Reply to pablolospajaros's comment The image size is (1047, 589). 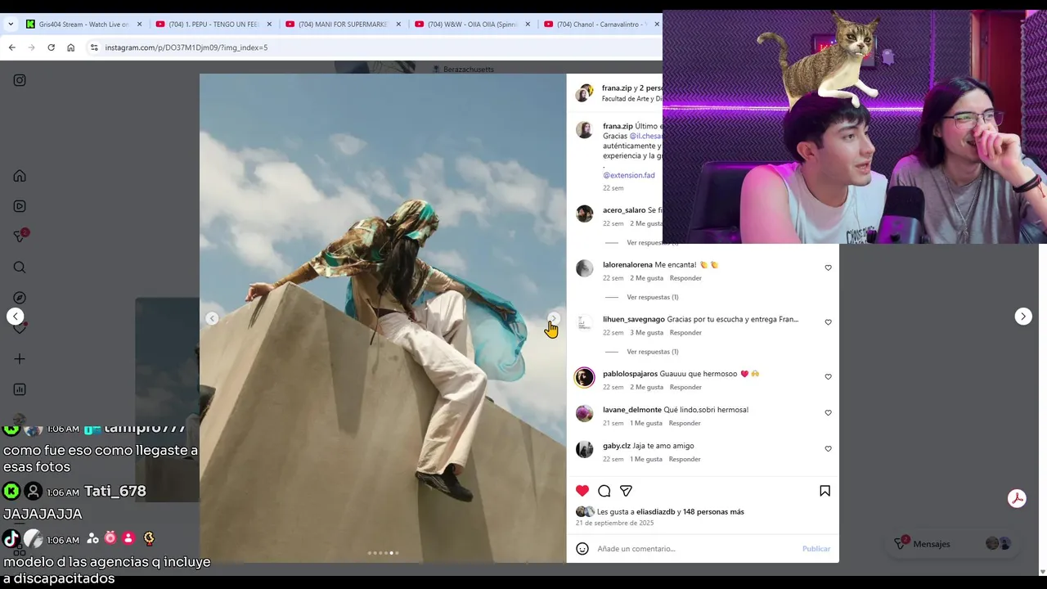685,387
